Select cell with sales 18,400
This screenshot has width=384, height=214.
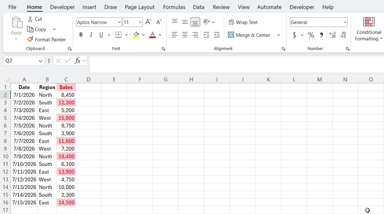click(x=66, y=156)
